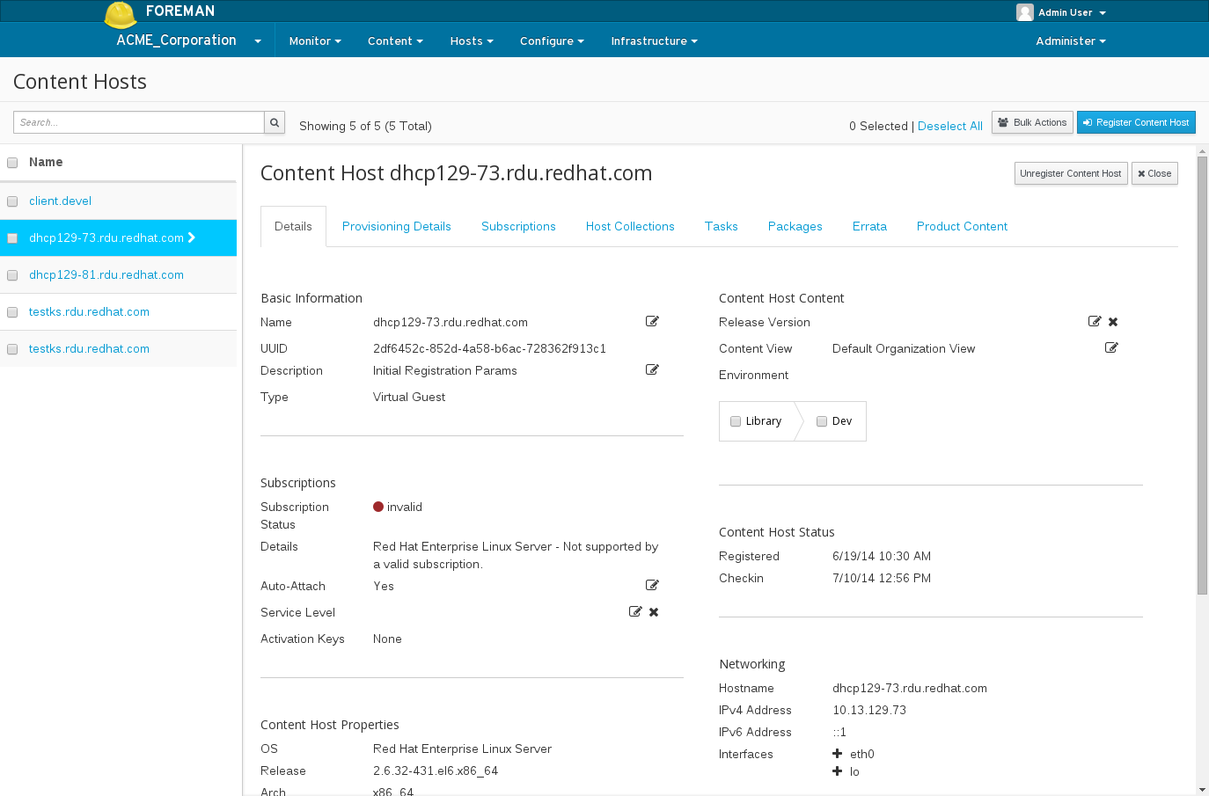Open the first testks.rdu.redhat.com link
Viewport: 1209px width, 796px height.
pyautogui.click(x=89, y=311)
